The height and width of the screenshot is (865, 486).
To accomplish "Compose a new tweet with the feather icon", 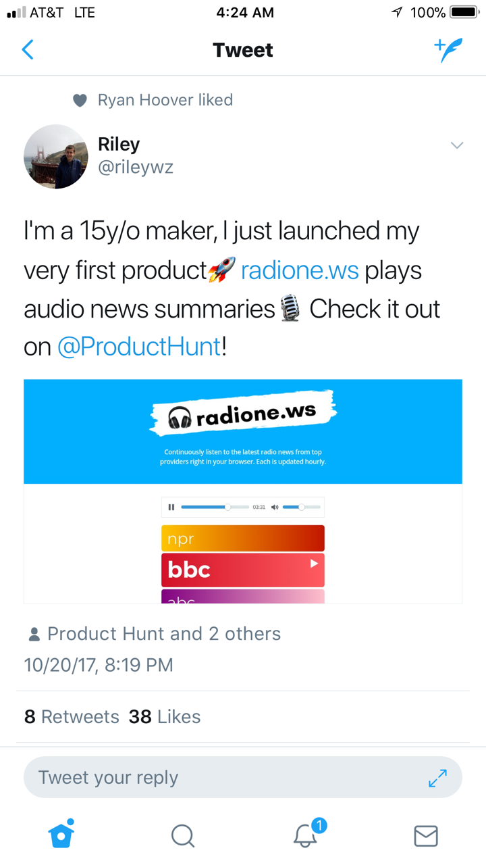I will [x=449, y=50].
